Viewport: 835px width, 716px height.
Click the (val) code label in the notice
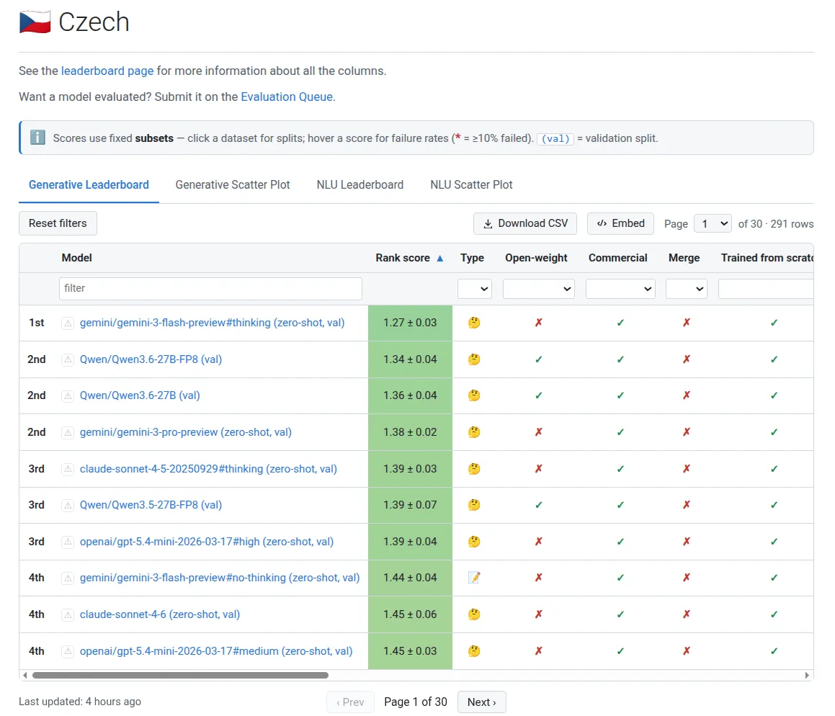(555, 138)
